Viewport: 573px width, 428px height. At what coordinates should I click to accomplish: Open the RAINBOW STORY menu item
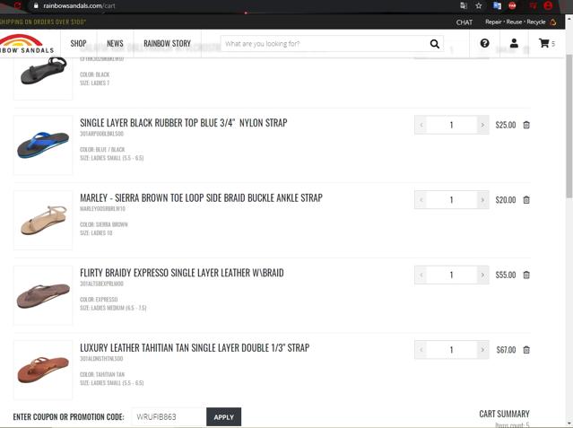tap(167, 44)
